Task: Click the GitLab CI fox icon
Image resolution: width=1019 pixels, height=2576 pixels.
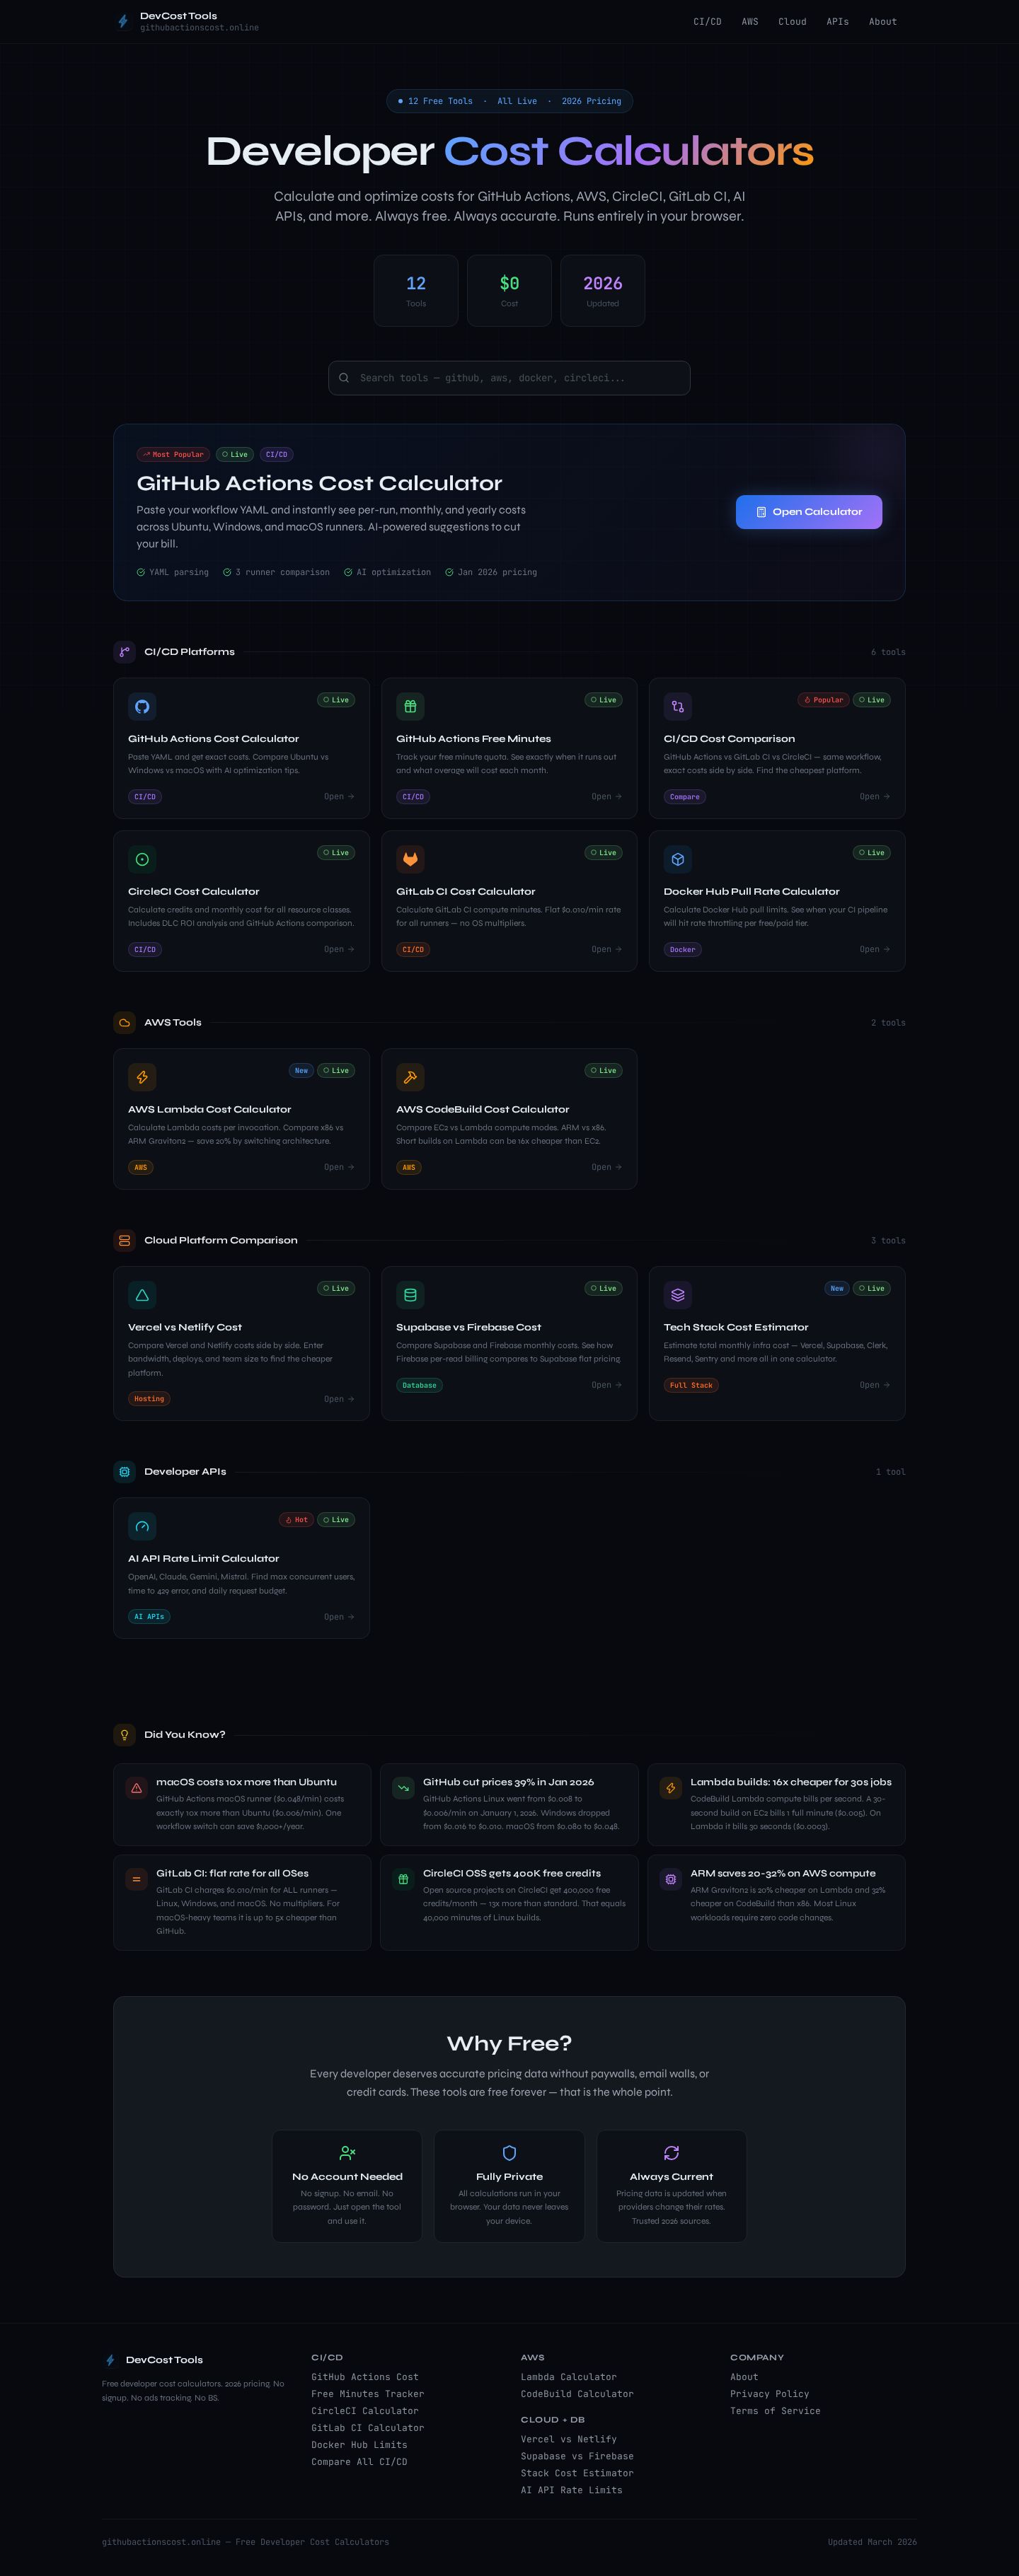Action: click(410, 859)
